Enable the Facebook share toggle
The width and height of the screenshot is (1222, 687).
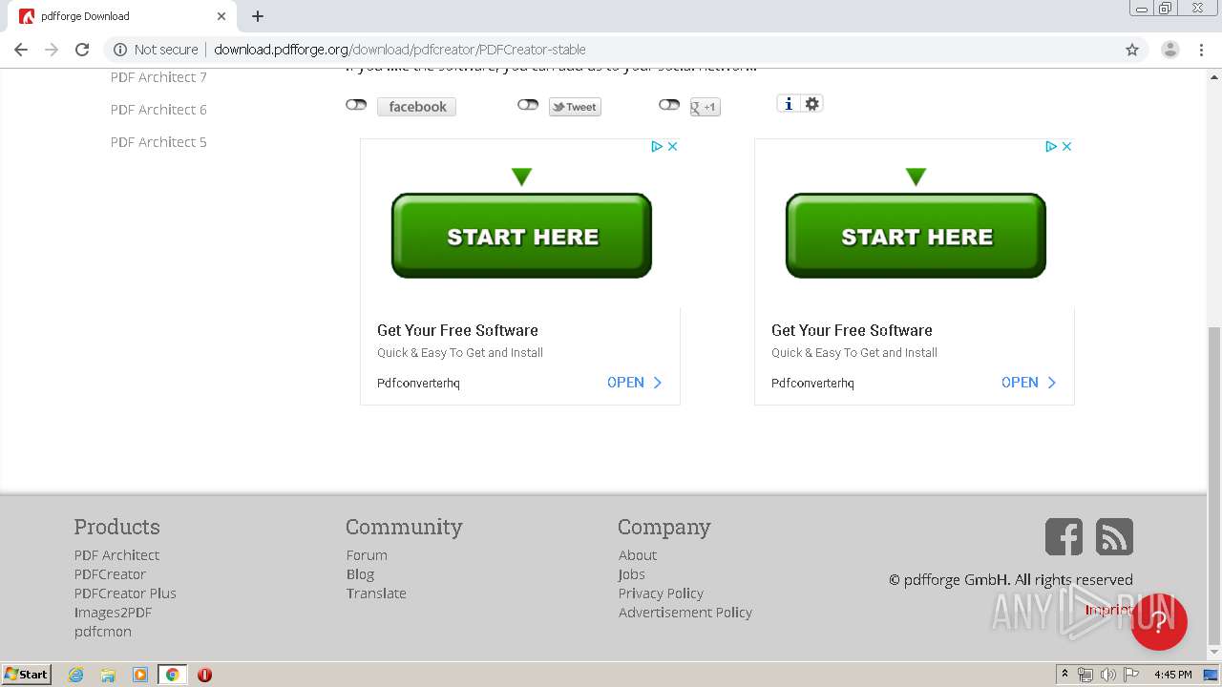(x=356, y=105)
